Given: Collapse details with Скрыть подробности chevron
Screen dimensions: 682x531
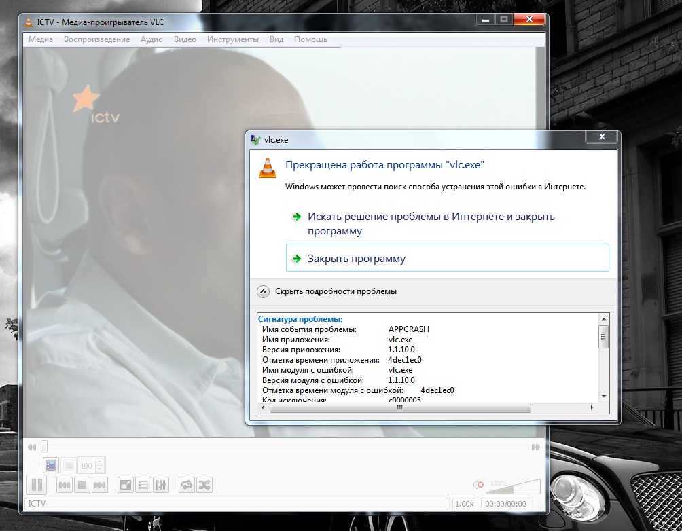Looking at the screenshot, I should coord(263,291).
